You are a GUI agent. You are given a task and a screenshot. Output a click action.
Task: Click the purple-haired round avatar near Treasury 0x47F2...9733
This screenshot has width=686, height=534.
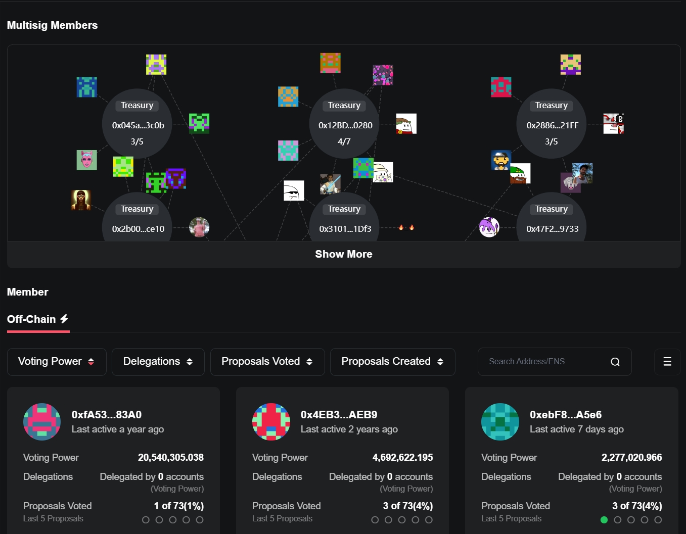coord(489,227)
